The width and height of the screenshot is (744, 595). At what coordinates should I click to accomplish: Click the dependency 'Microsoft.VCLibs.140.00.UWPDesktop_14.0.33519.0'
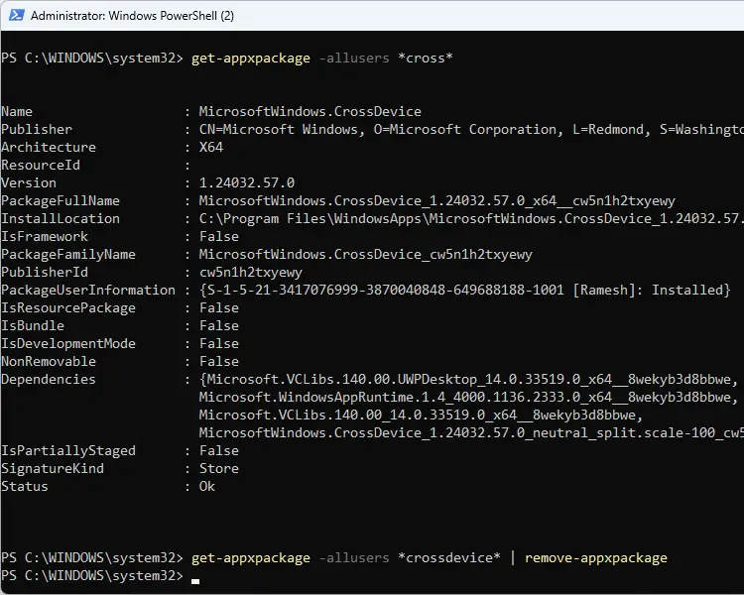[394, 380]
